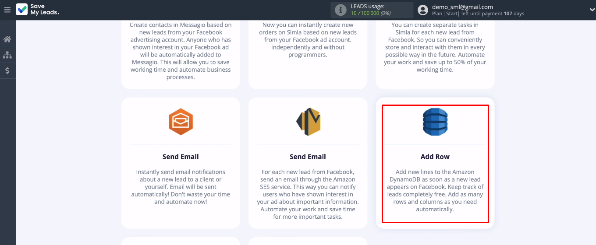The image size is (596, 245).
Task: Open Connections sitemap icon in sidebar
Action: click(x=7, y=55)
